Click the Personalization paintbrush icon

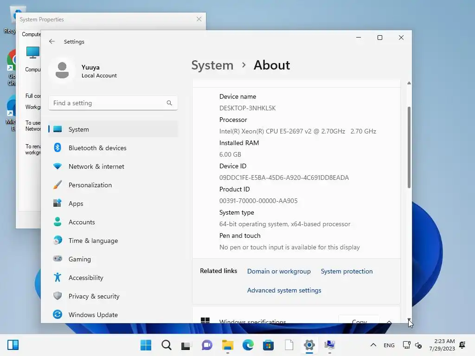[x=58, y=184]
